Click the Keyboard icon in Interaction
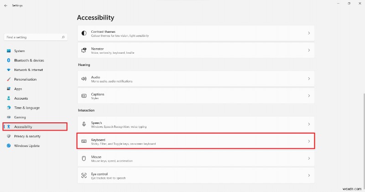This screenshot has width=365, height=192. (84, 141)
